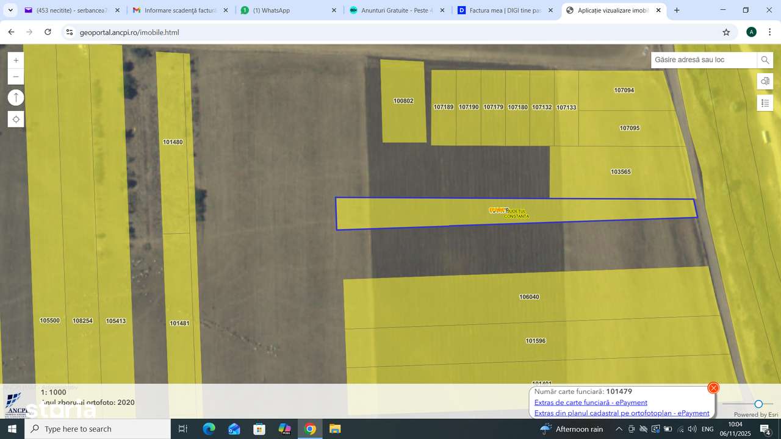Bookmark this page with the star
The image size is (781, 439).
[726, 32]
